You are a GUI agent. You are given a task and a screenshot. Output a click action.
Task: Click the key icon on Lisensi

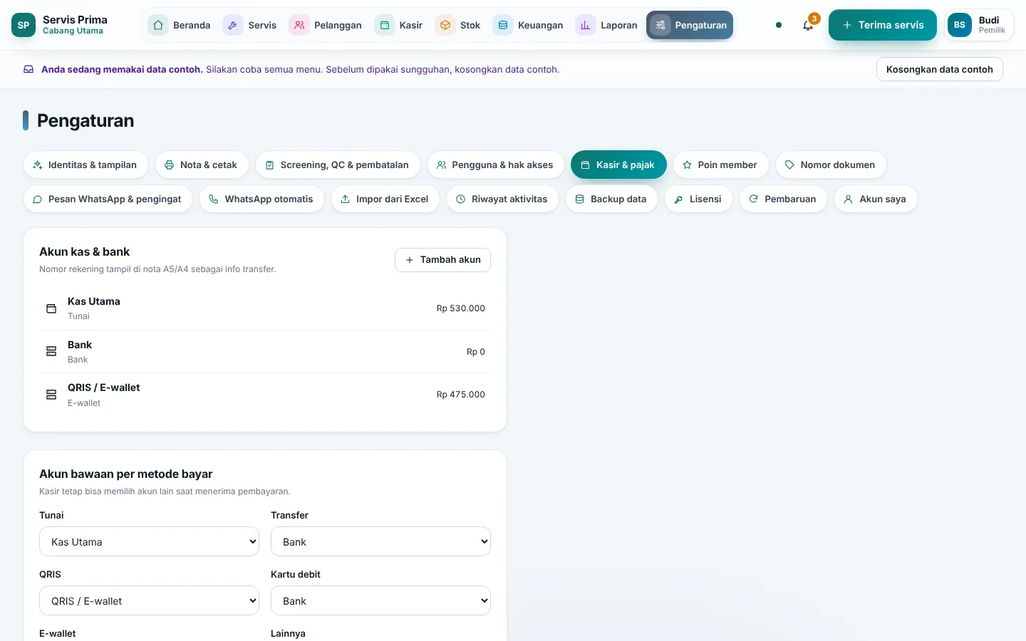679,199
